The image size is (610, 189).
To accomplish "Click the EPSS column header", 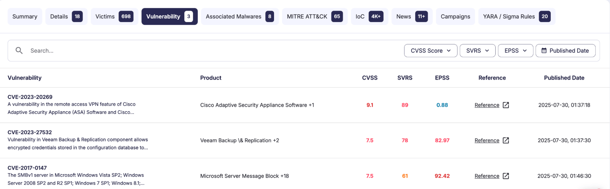I will coord(442,78).
